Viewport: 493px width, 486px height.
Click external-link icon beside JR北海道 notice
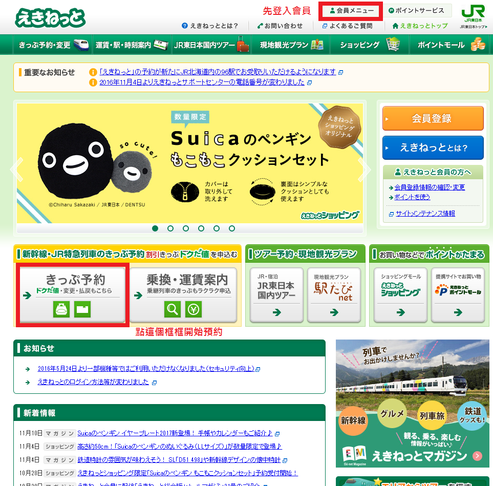coord(340,72)
